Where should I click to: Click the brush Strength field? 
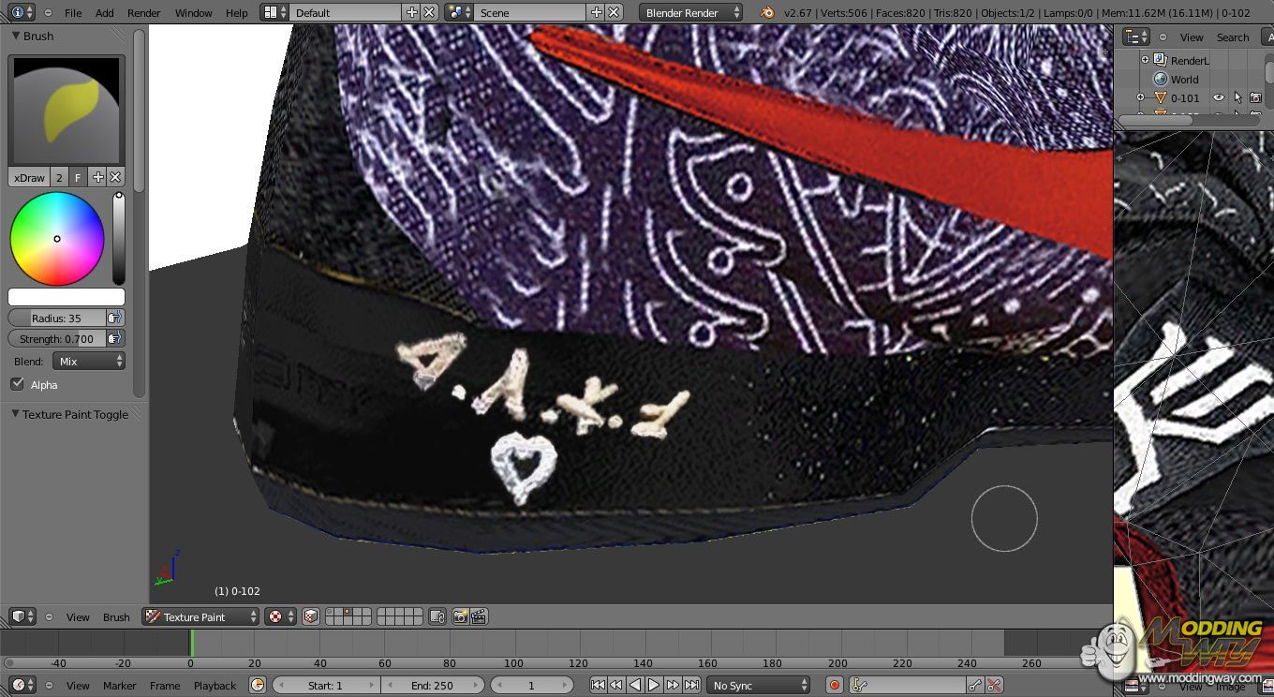tap(57, 338)
